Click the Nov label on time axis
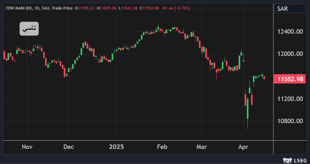310x164 pixels. (27, 147)
